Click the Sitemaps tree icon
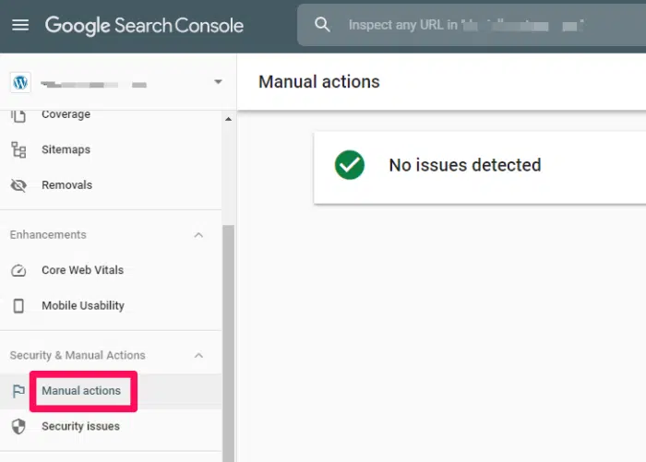 click(18, 150)
